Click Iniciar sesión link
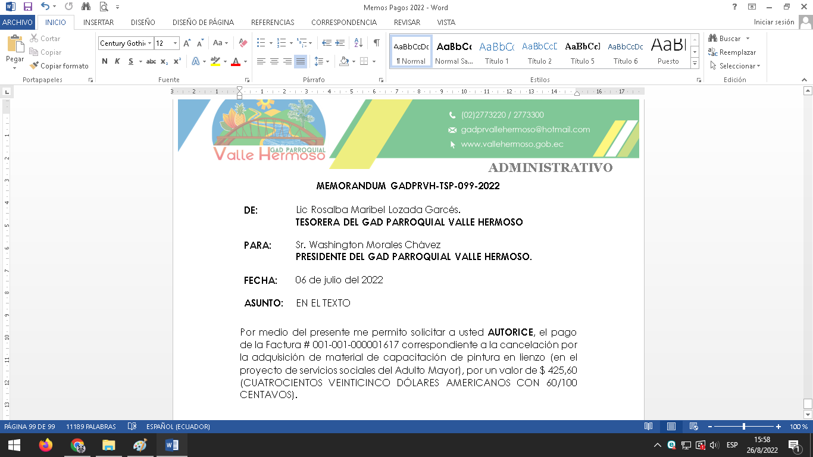 [774, 22]
